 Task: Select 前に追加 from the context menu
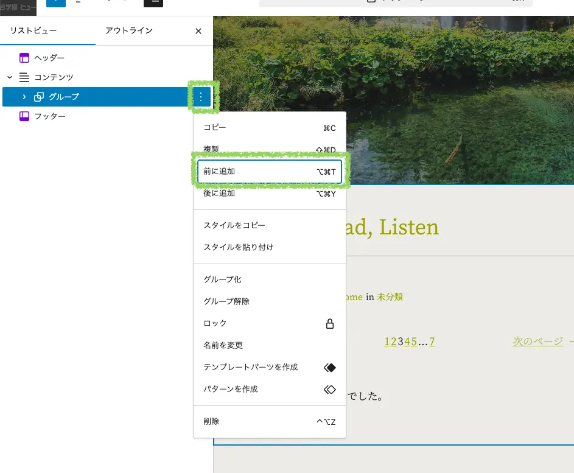[269, 172]
